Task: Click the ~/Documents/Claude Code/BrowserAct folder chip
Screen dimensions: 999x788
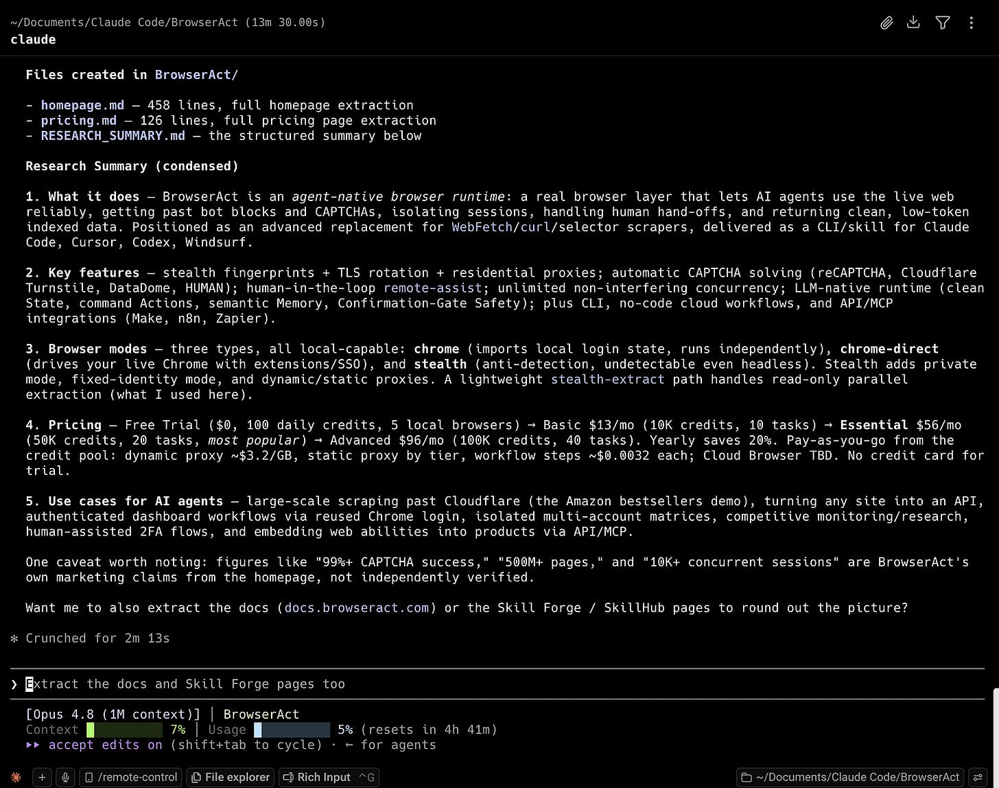Action: tap(850, 777)
